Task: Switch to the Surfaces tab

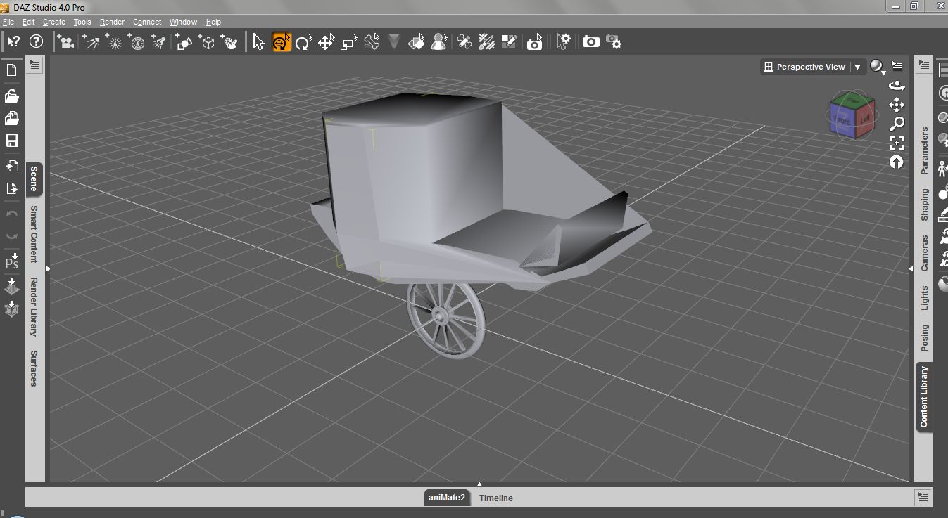Action: pyautogui.click(x=34, y=368)
